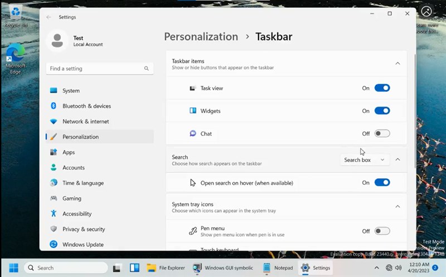Turn off the Task view toggle
The image size is (446, 277).
coord(382,88)
